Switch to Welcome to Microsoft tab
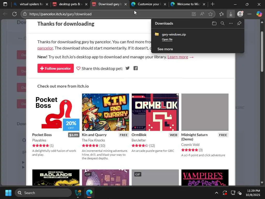 pyautogui.click(x=188, y=4)
